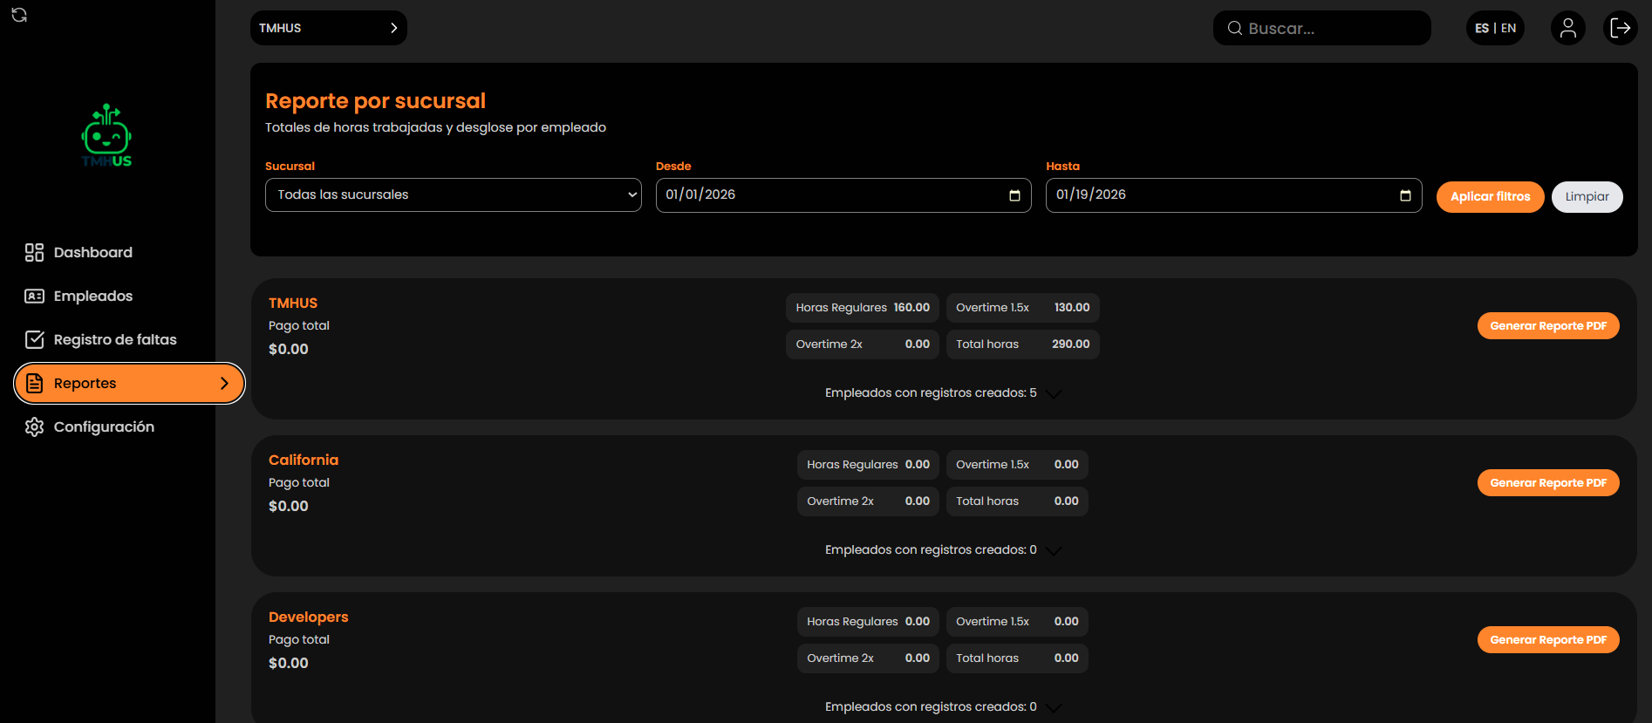
Task: Click Aplicar filtros button
Action: coord(1489,196)
